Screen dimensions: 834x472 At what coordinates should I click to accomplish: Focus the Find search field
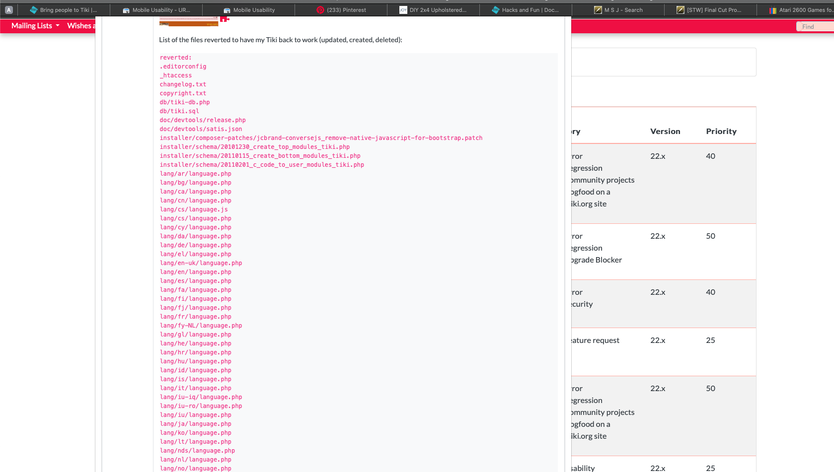[815, 27]
